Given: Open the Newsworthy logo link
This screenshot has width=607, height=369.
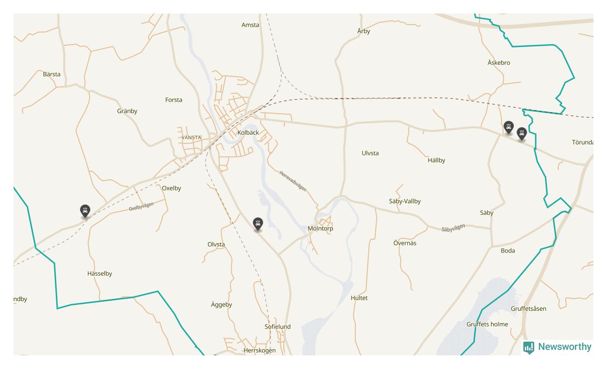Looking at the screenshot, I should 557,347.
